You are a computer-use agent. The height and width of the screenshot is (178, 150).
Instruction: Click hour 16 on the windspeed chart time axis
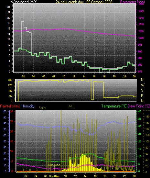click(94, 76)
